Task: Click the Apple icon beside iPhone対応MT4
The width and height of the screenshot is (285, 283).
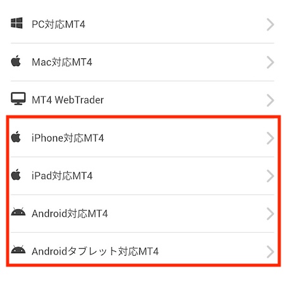Action: click(16, 137)
